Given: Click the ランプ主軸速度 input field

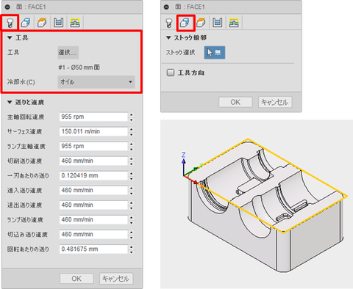Looking at the screenshot, I should (x=93, y=146).
